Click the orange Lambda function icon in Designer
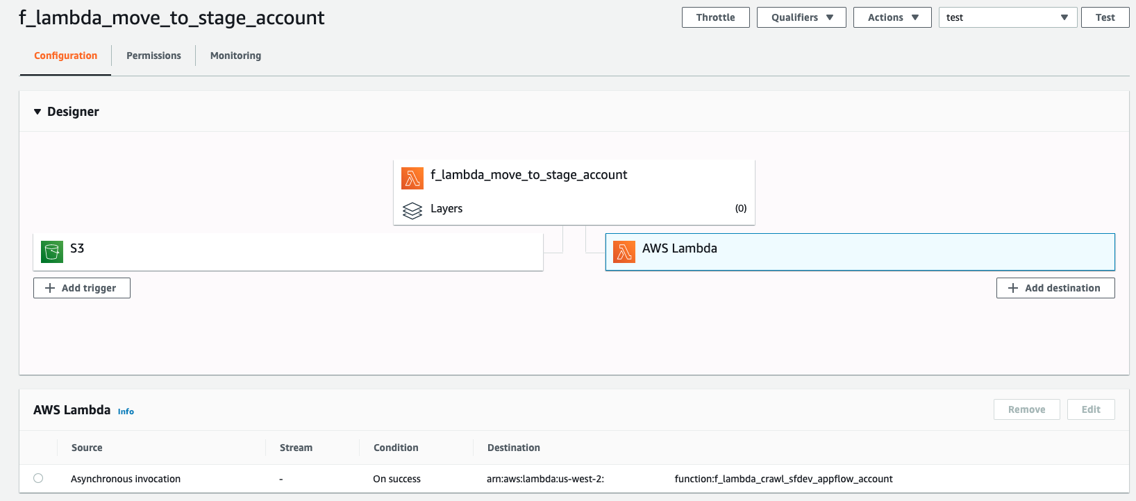Screen dimensions: 1136x501 click(412, 178)
